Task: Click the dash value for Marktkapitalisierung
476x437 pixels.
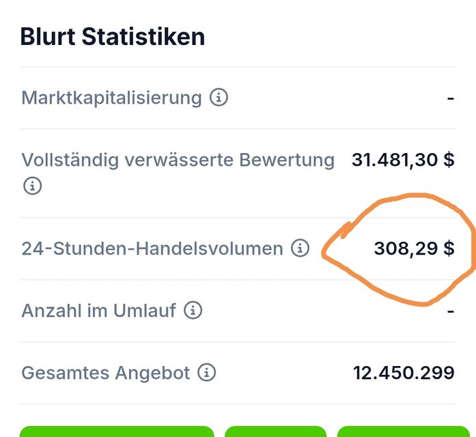Action: pos(451,98)
